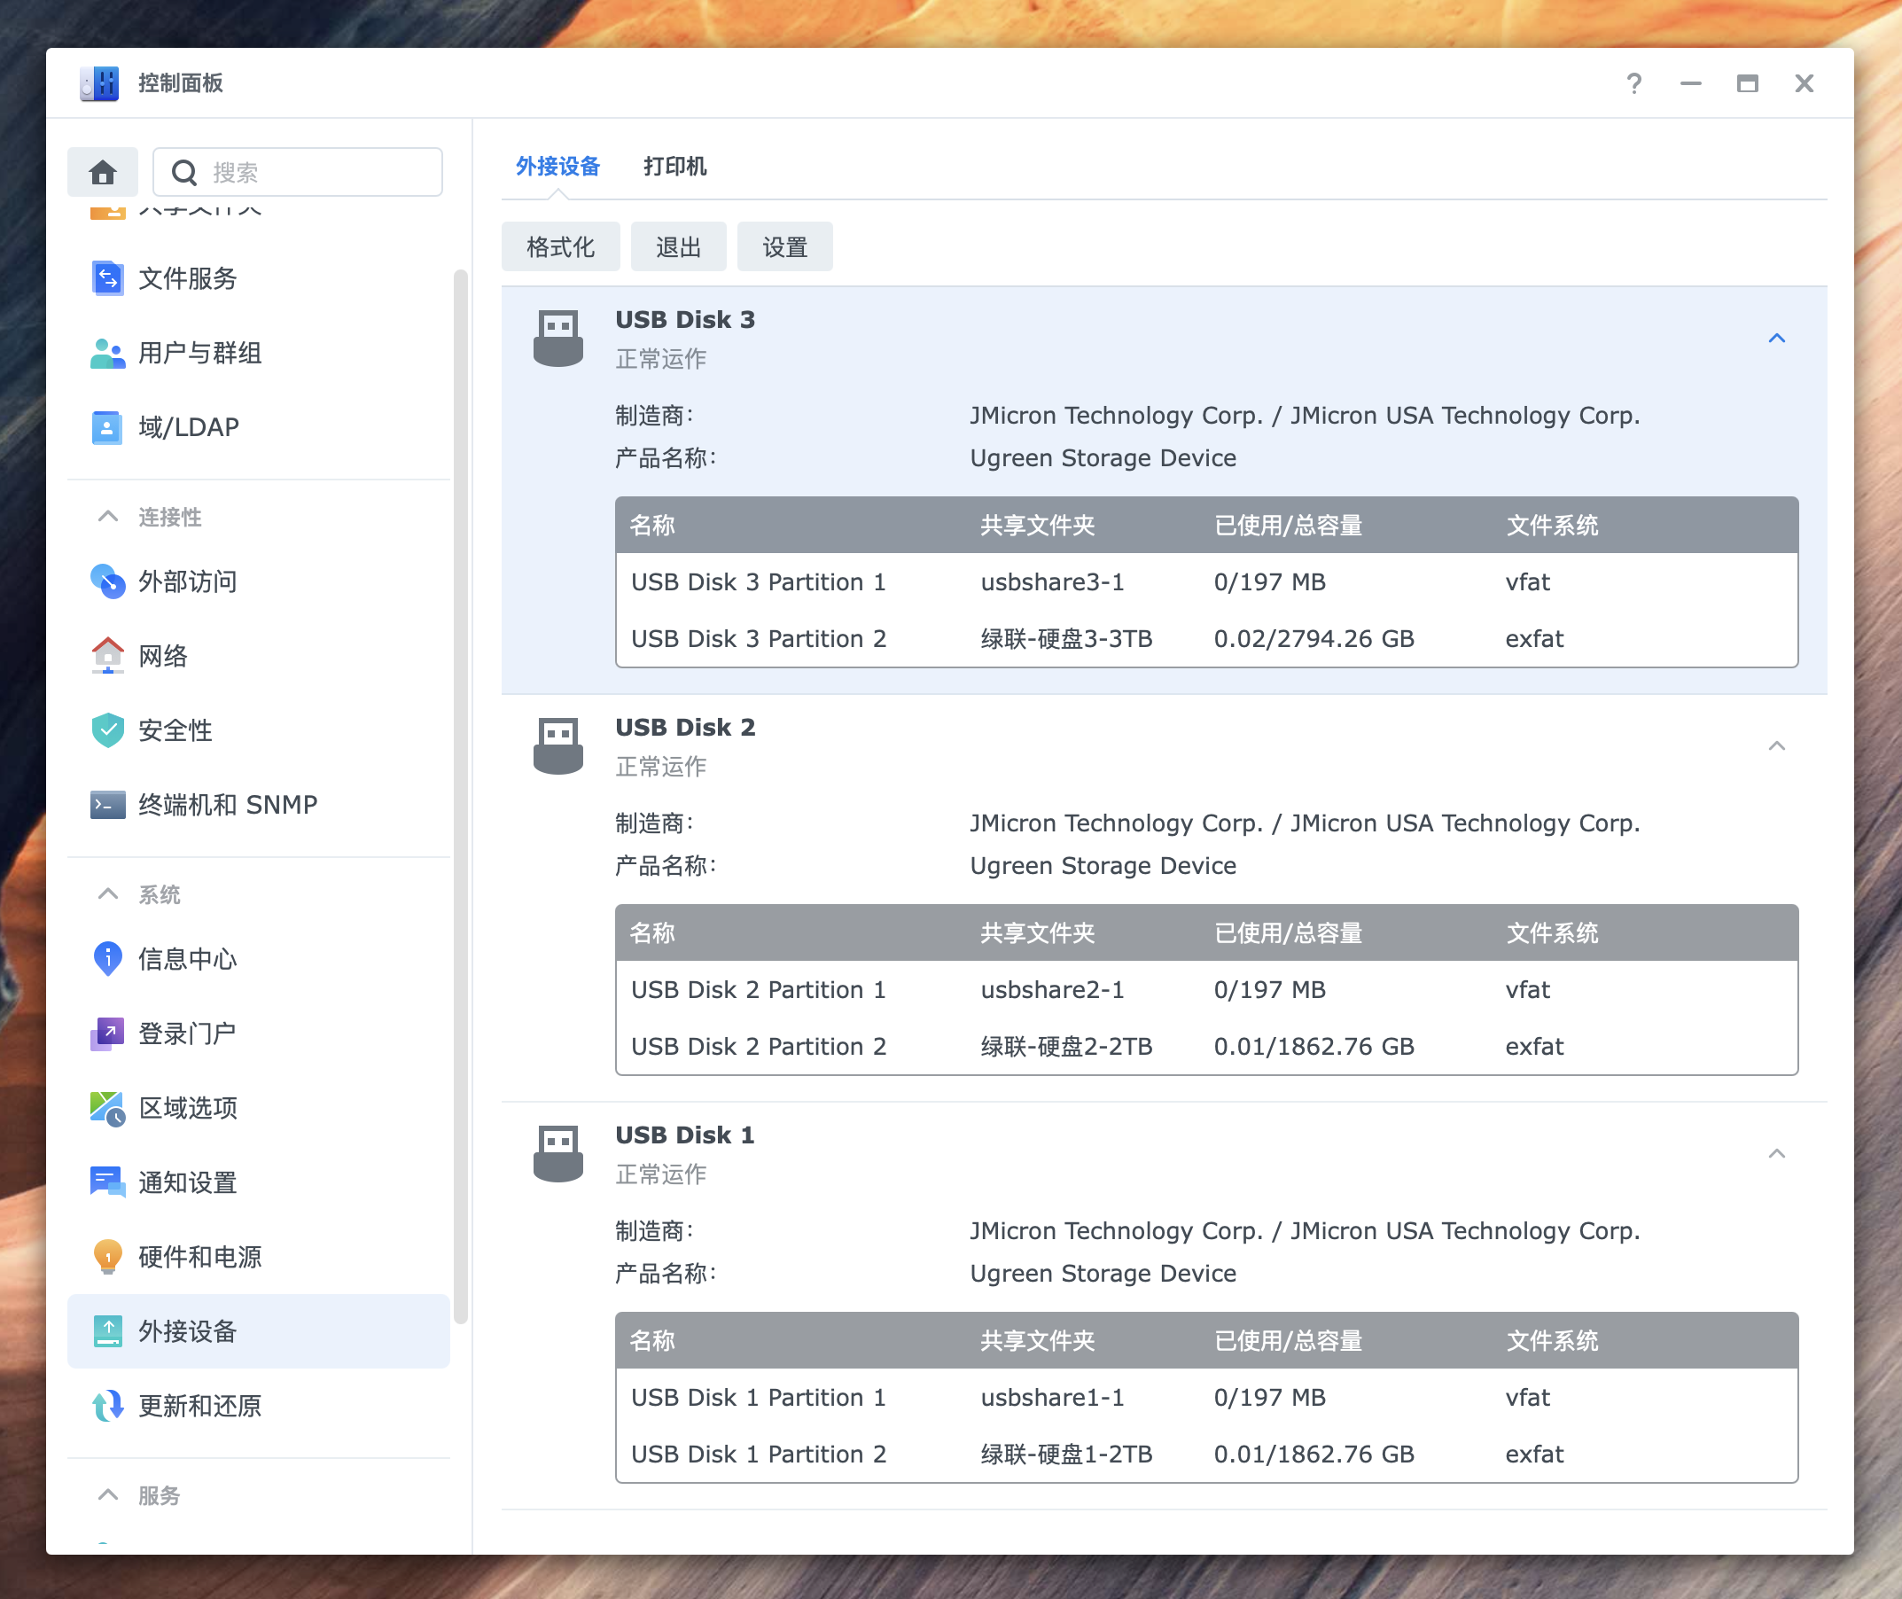
Task: Click the Home icon button
Action: click(x=103, y=172)
